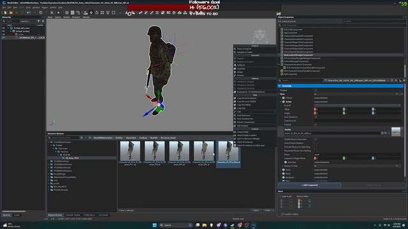The image size is (408, 229).
Task: Click the Copy icon in the main toolbar
Action: pyautogui.click(x=41, y=13)
